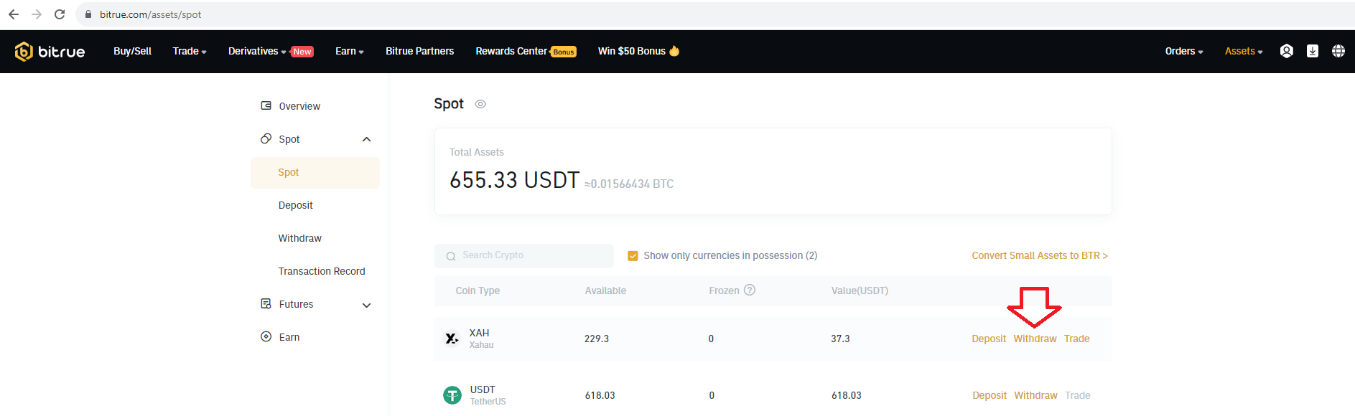Click the XAH coin icon

452,339
